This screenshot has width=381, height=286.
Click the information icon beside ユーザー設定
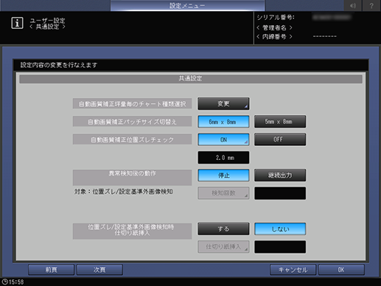(17, 23)
